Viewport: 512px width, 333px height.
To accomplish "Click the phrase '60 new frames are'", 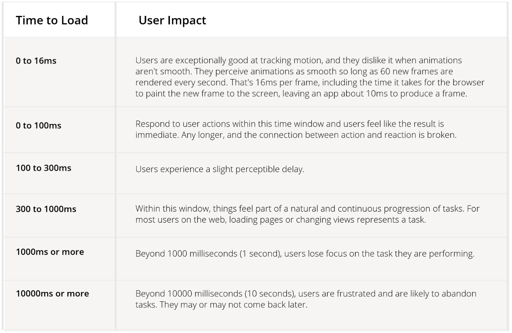I will (416, 71).
